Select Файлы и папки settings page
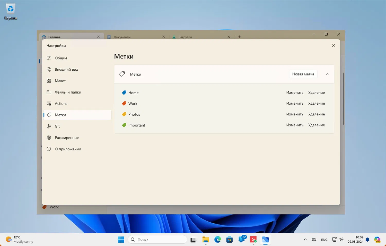 point(68,92)
